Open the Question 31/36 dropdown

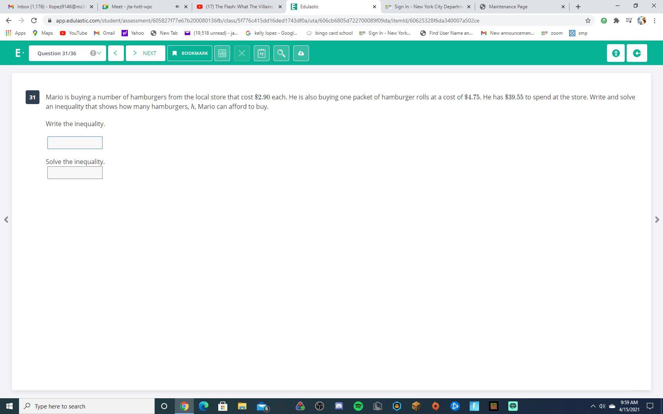67,53
